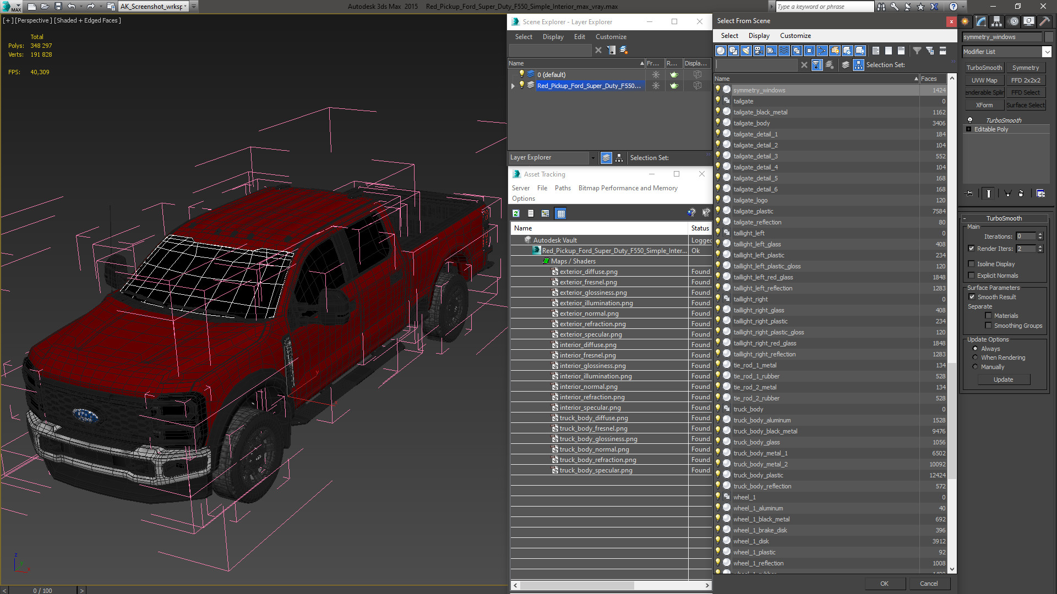1057x594 pixels.
Task: Click Select All in Select From Scene toolbar
Action: (876, 51)
